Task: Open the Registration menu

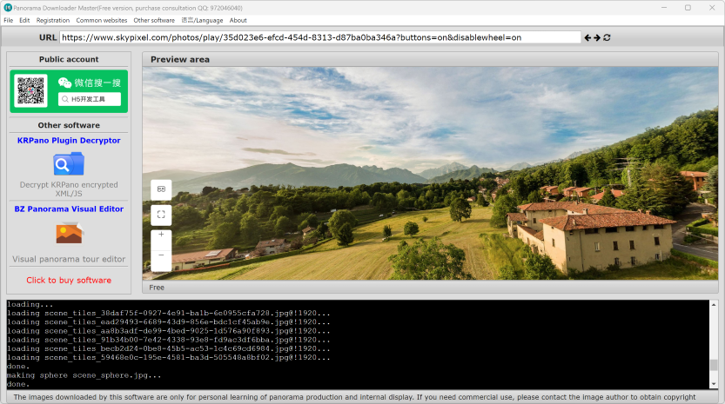Action: point(52,20)
